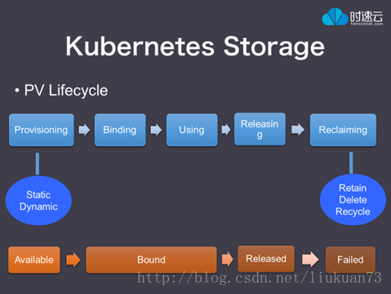Click the Binding stage box

[x=120, y=130]
